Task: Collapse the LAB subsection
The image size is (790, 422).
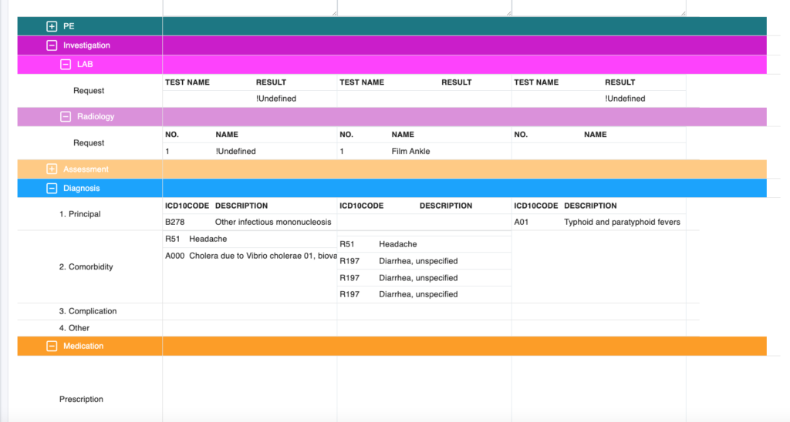Action: pyautogui.click(x=66, y=65)
